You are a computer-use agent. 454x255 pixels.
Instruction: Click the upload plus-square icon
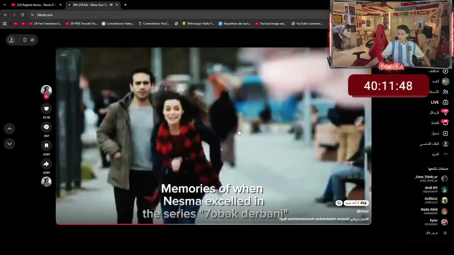[x=445, y=134]
